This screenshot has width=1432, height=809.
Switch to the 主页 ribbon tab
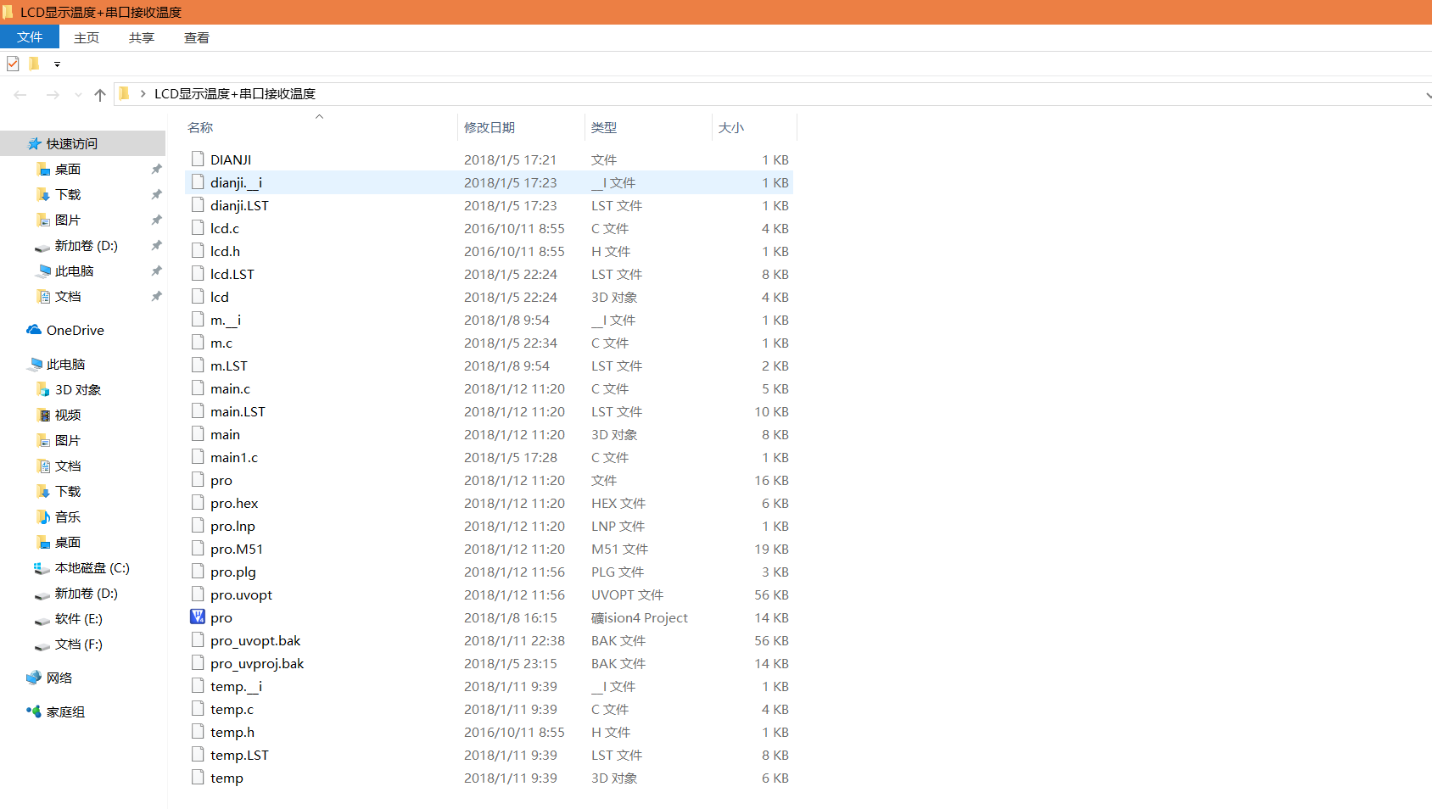(87, 37)
